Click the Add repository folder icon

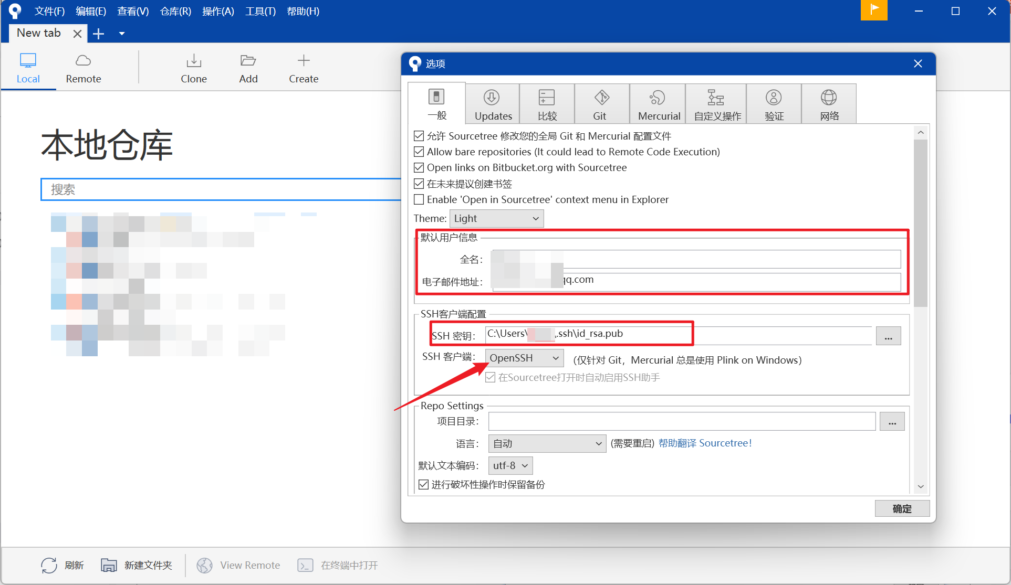248,61
